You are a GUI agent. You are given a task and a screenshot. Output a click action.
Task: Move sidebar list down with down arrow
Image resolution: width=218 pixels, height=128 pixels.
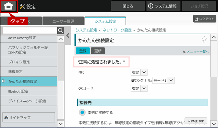tap(61, 124)
